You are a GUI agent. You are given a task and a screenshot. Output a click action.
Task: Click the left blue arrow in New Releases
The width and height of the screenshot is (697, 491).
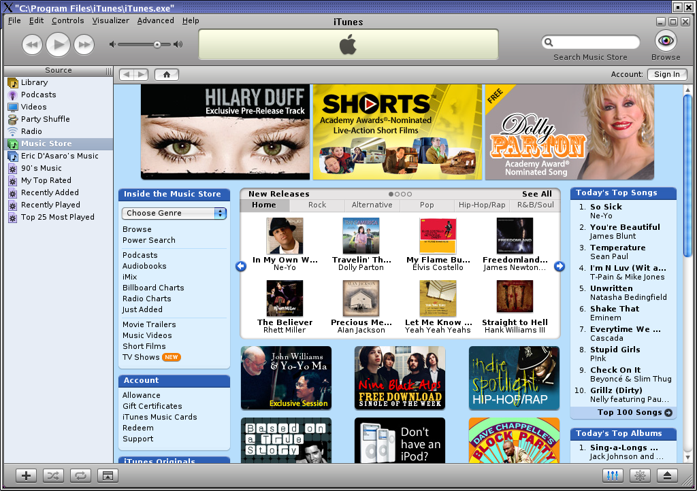pos(241,266)
